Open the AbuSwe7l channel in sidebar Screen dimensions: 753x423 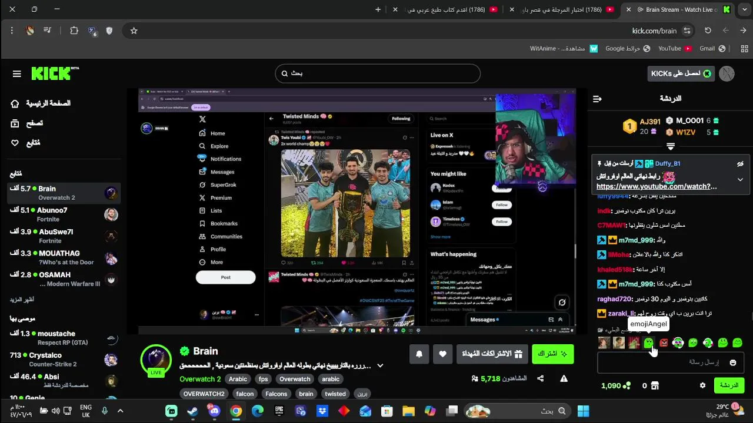[x=64, y=236]
